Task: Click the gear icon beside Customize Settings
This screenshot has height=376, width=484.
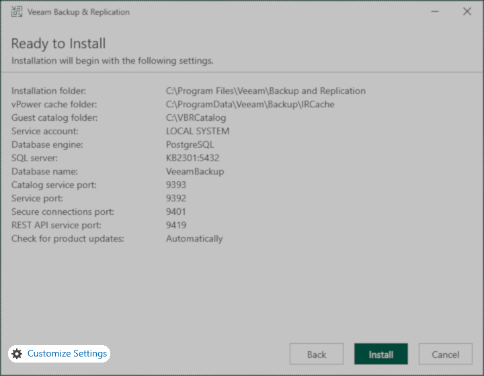Action: click(x=17, y=354)
